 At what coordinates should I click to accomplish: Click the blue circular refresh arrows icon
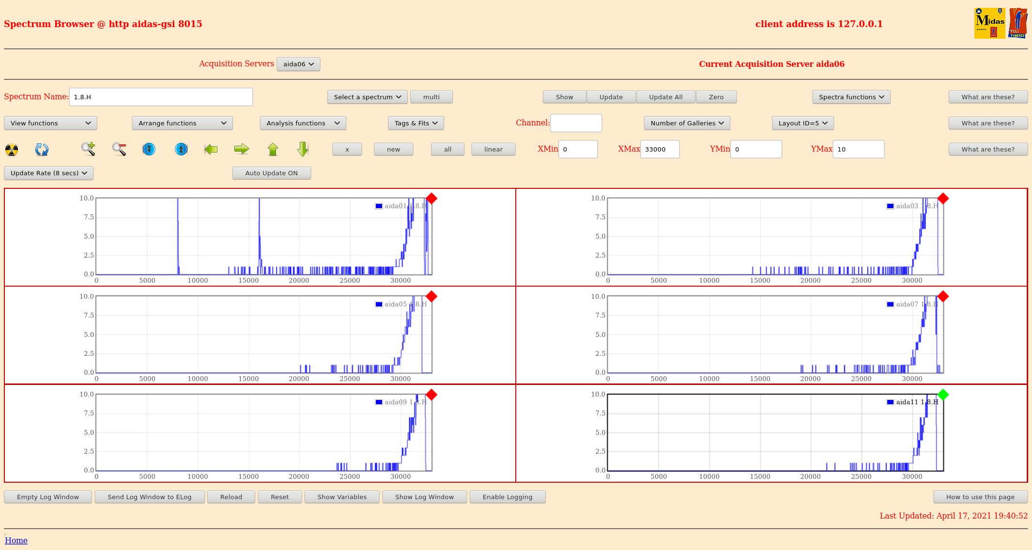[42, 150]
